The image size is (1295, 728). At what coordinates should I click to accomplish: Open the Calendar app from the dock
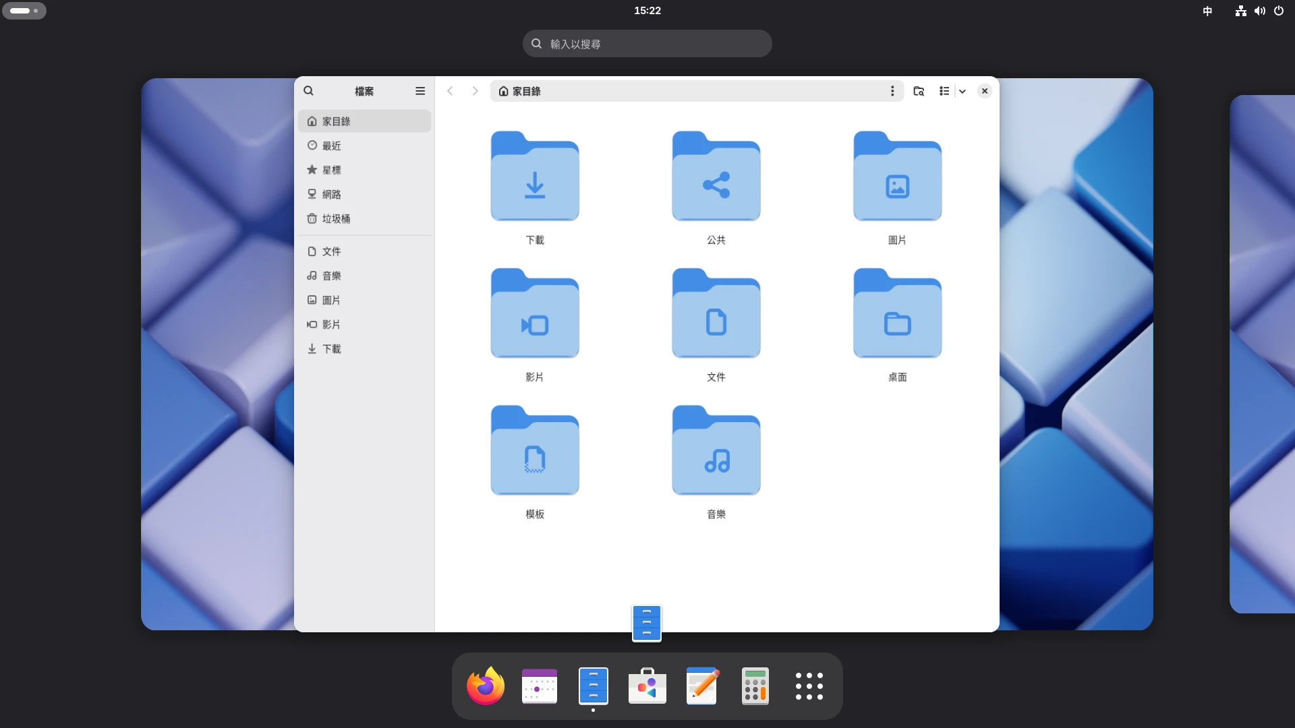(x=539, y=686)
